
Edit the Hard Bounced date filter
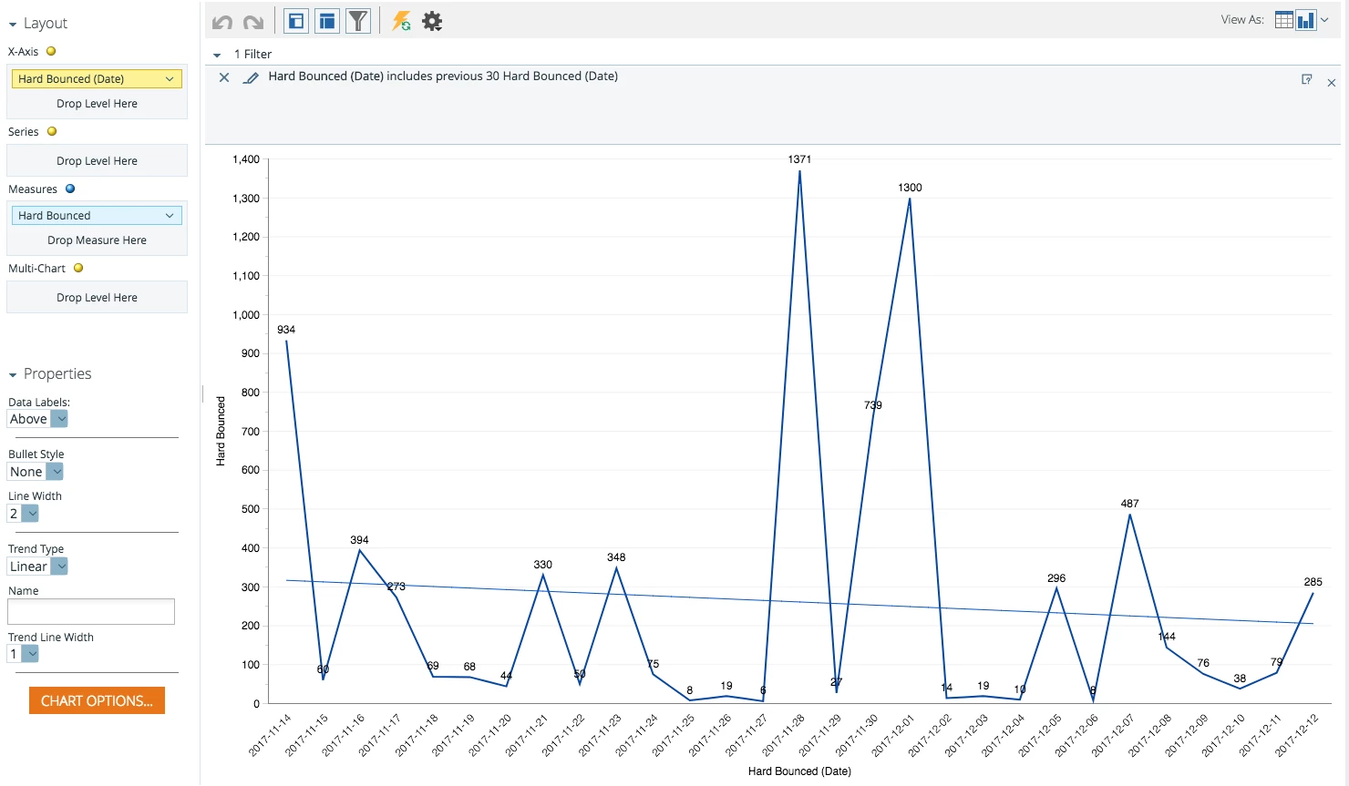[251, 77]
